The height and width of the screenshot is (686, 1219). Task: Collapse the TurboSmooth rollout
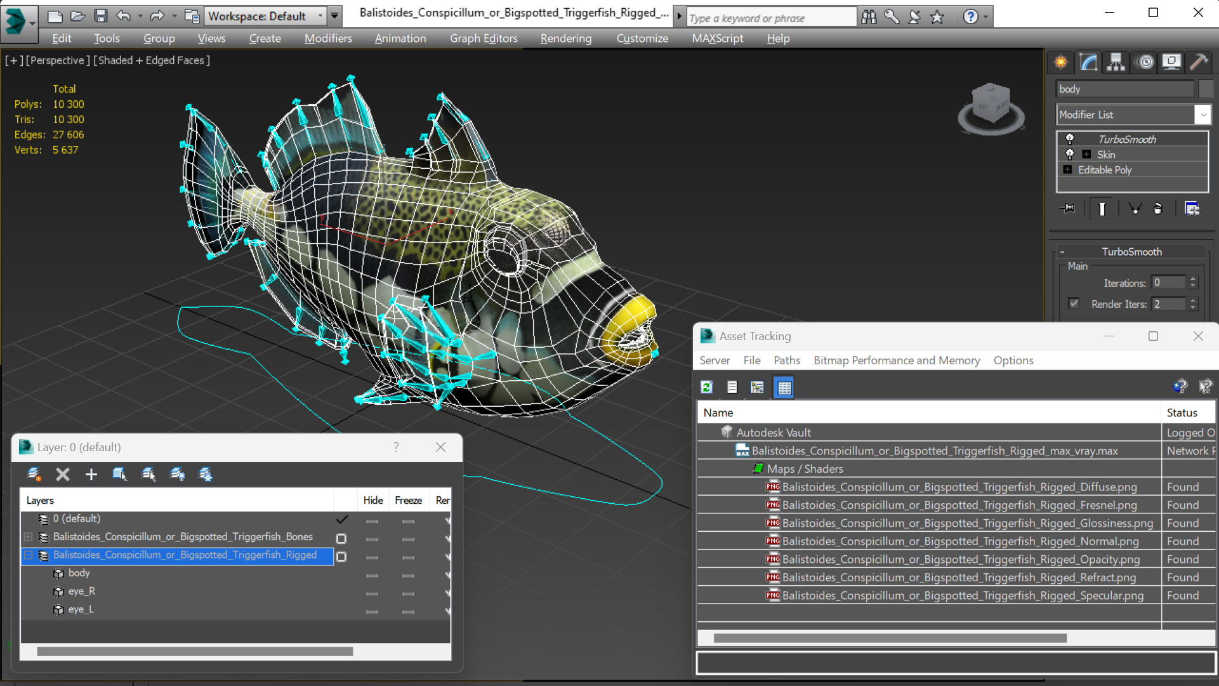click(1062, 252)
